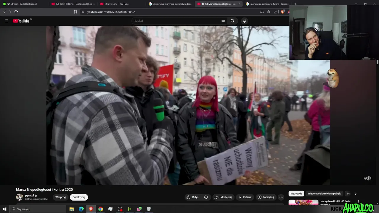Open the Jak system RUJNUJE życie recommendation title
The width and height of the screenshot is (379, 213).
click(x=335, y=203)
